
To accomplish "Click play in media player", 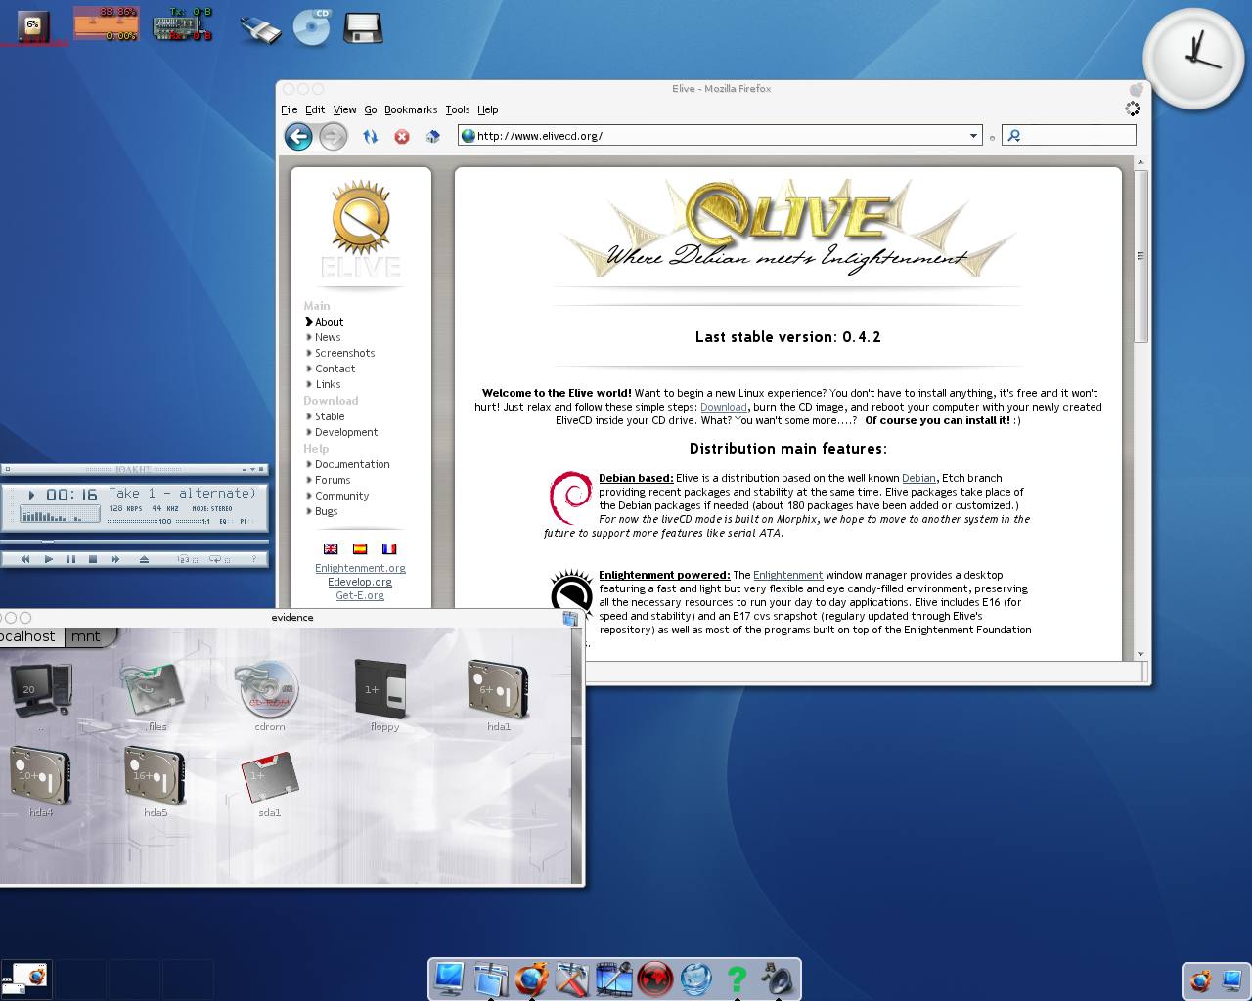I will (48, 559).
